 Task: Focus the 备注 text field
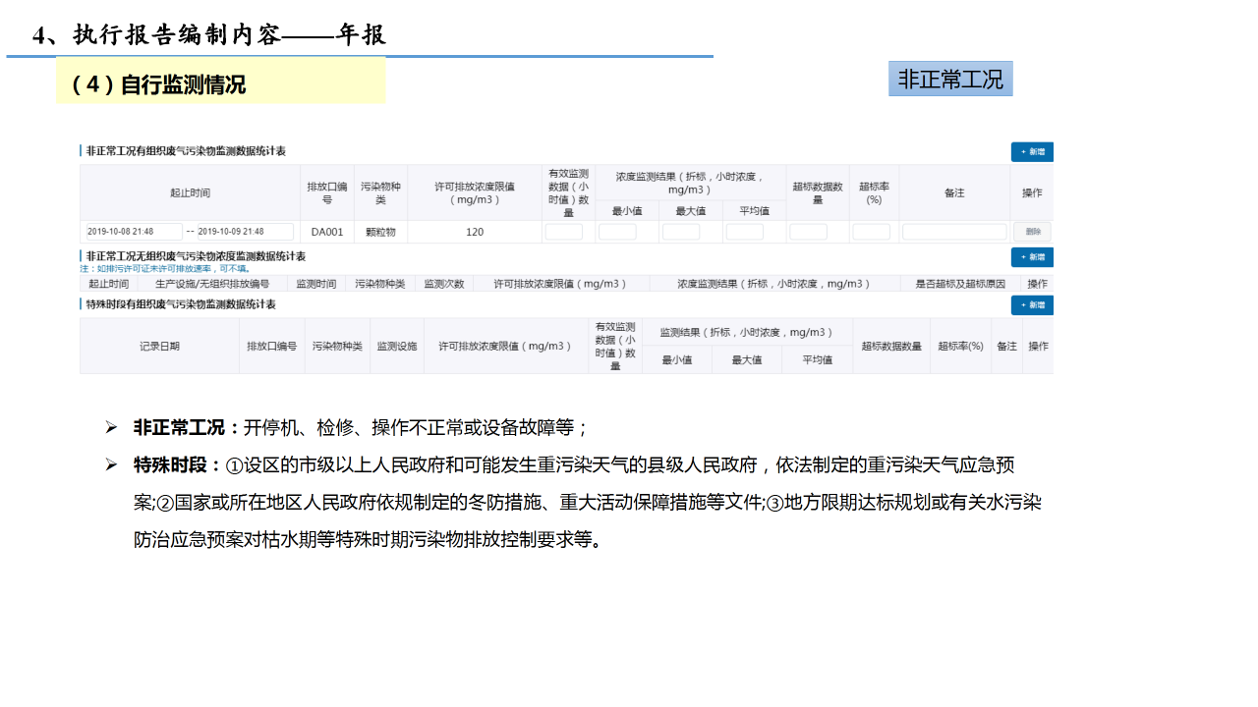click(954, 232)
